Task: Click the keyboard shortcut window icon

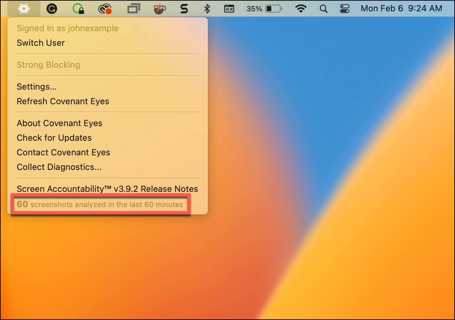Action: 229,9
